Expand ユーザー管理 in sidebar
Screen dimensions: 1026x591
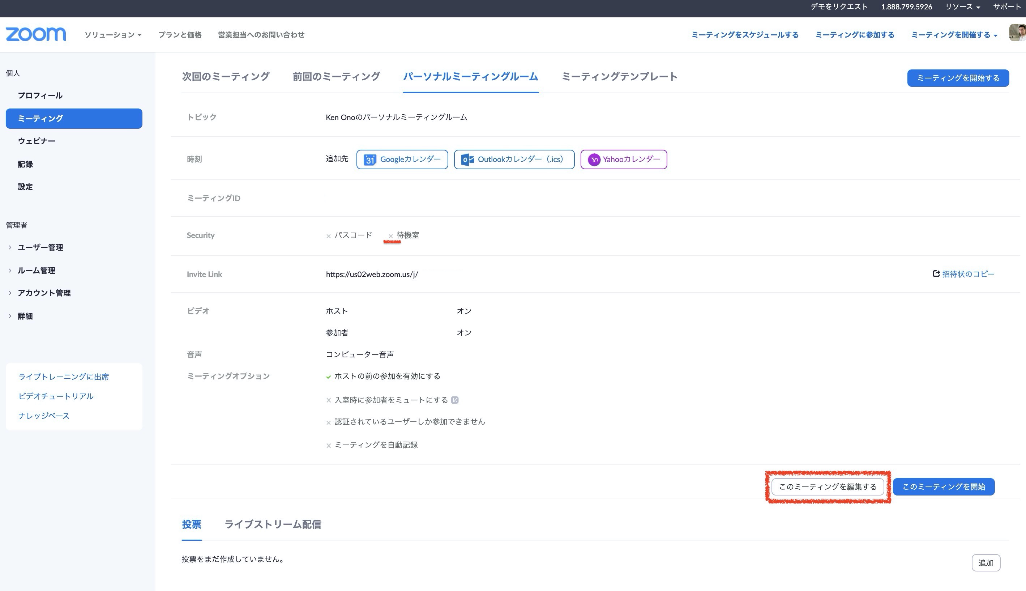point(40,247)
